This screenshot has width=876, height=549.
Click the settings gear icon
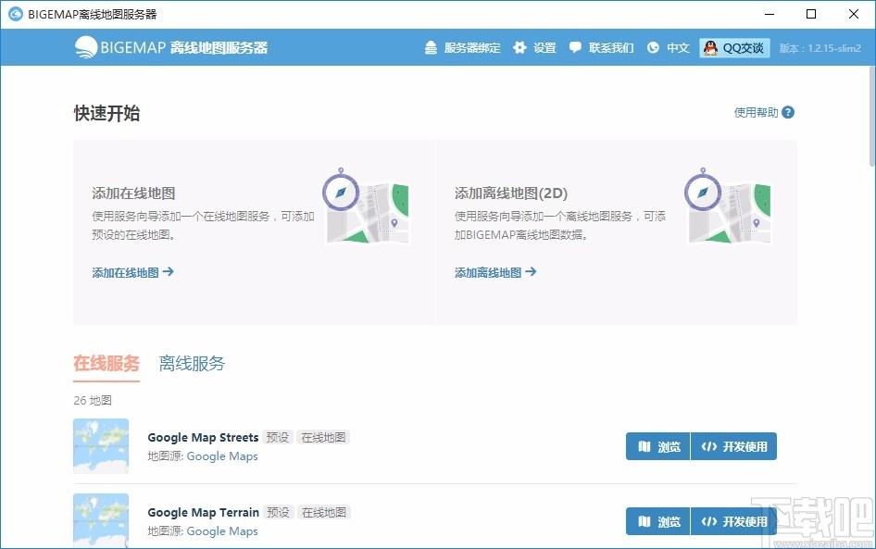(x=519, y=48)
